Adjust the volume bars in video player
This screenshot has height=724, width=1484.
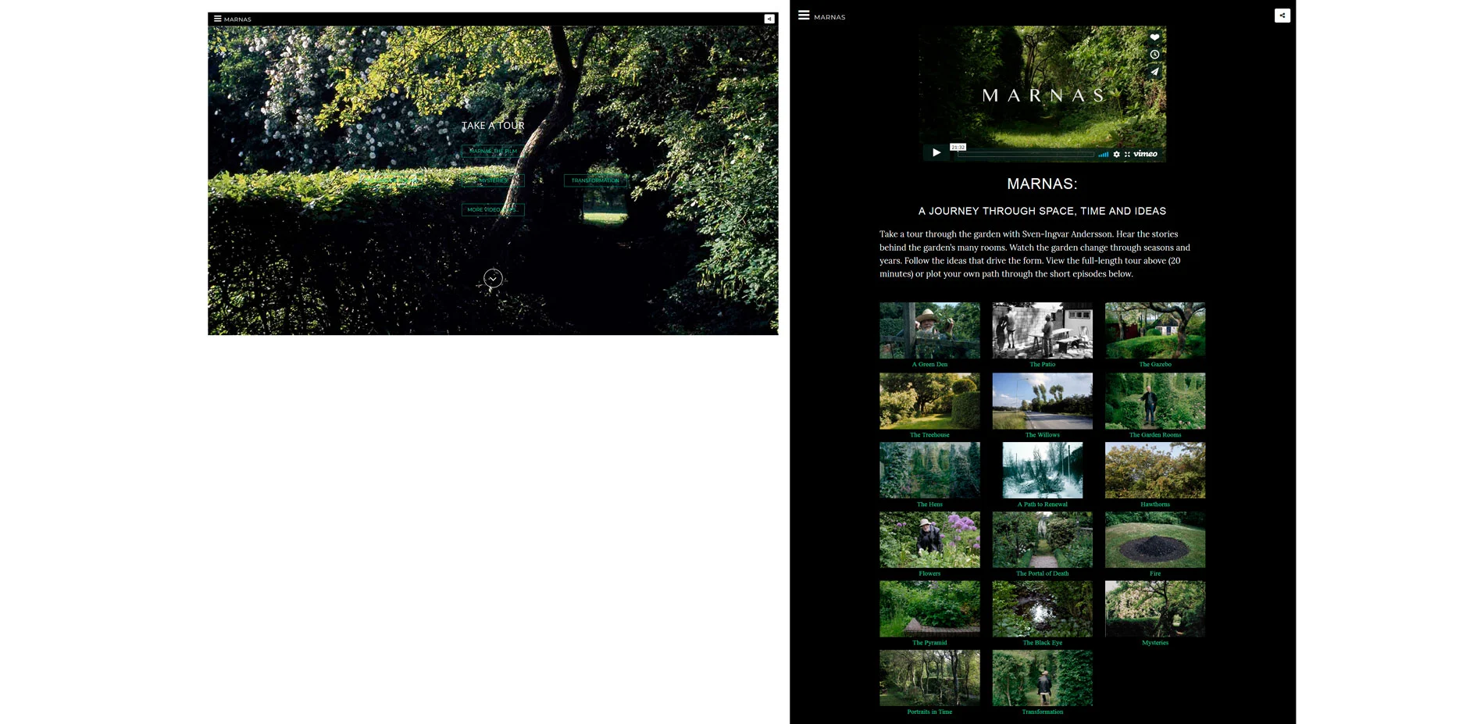point(1103,155)
